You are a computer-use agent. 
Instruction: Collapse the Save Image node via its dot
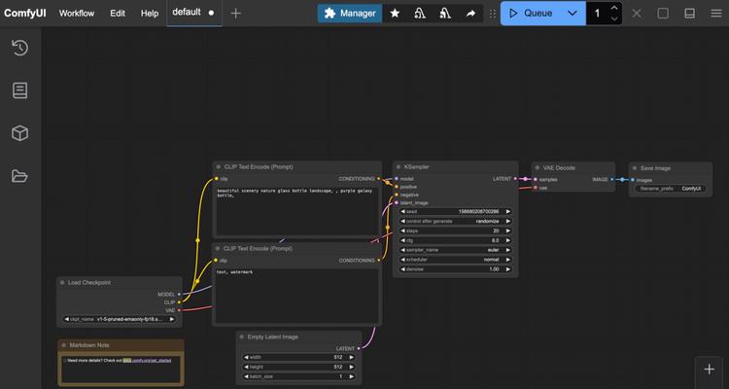coord(635,168)
